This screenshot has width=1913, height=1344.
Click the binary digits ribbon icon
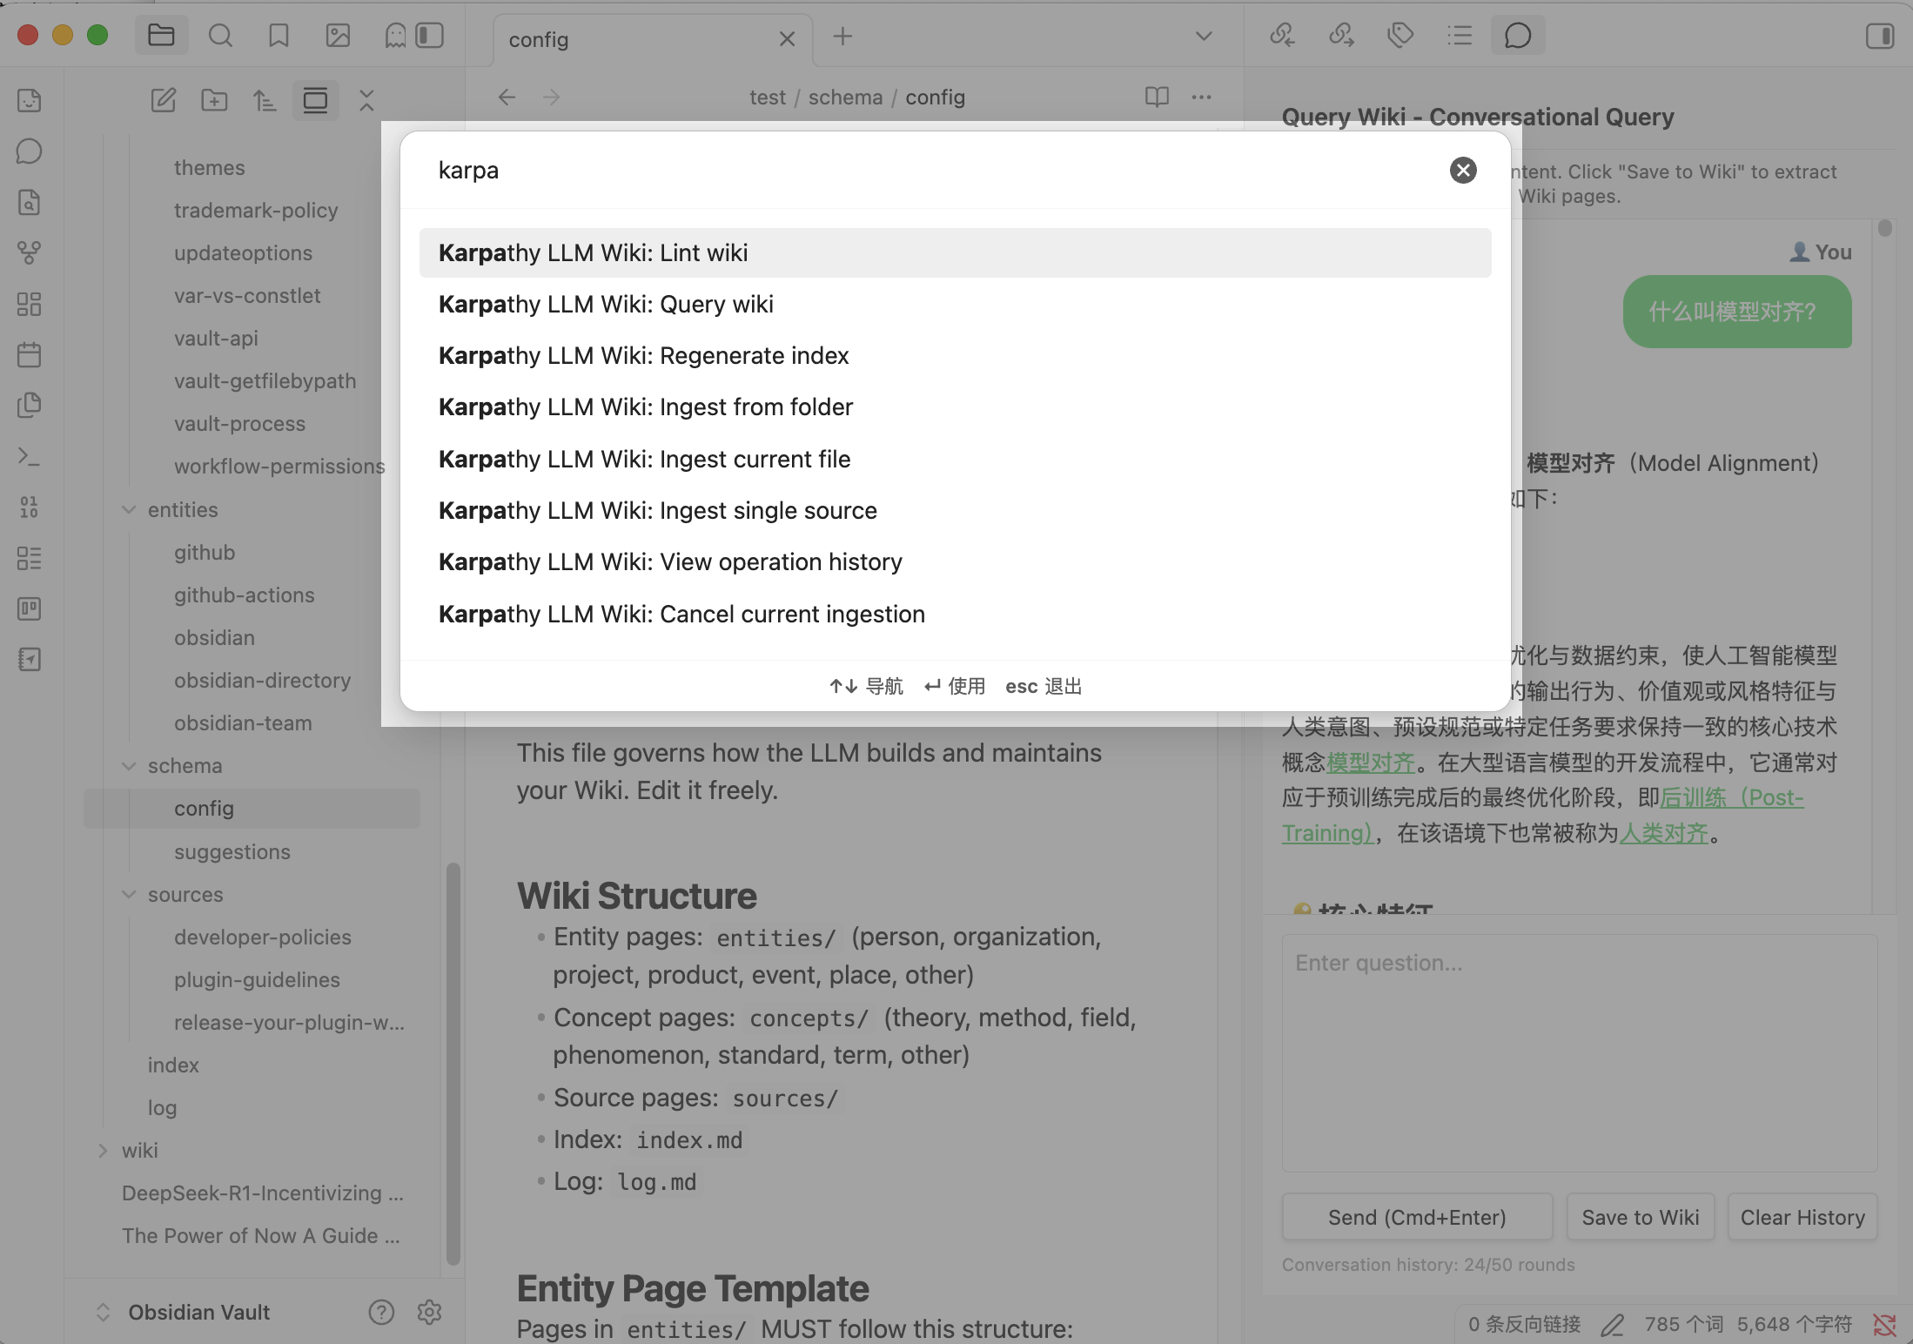(30, 507)
